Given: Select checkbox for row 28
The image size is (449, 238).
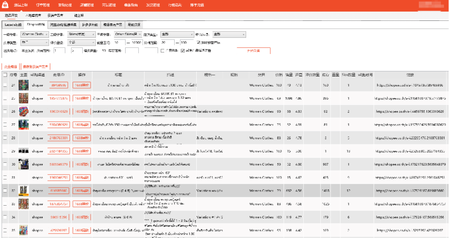Looking at the screenshot, I should click(x=5, y=138).
